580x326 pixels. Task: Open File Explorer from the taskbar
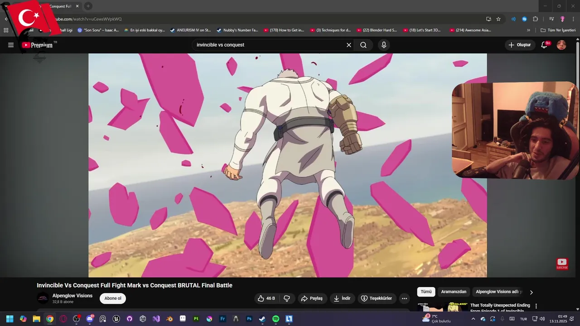36,319
